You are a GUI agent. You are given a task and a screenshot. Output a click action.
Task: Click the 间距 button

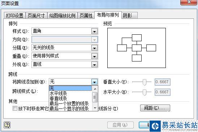tap(155, 108)
